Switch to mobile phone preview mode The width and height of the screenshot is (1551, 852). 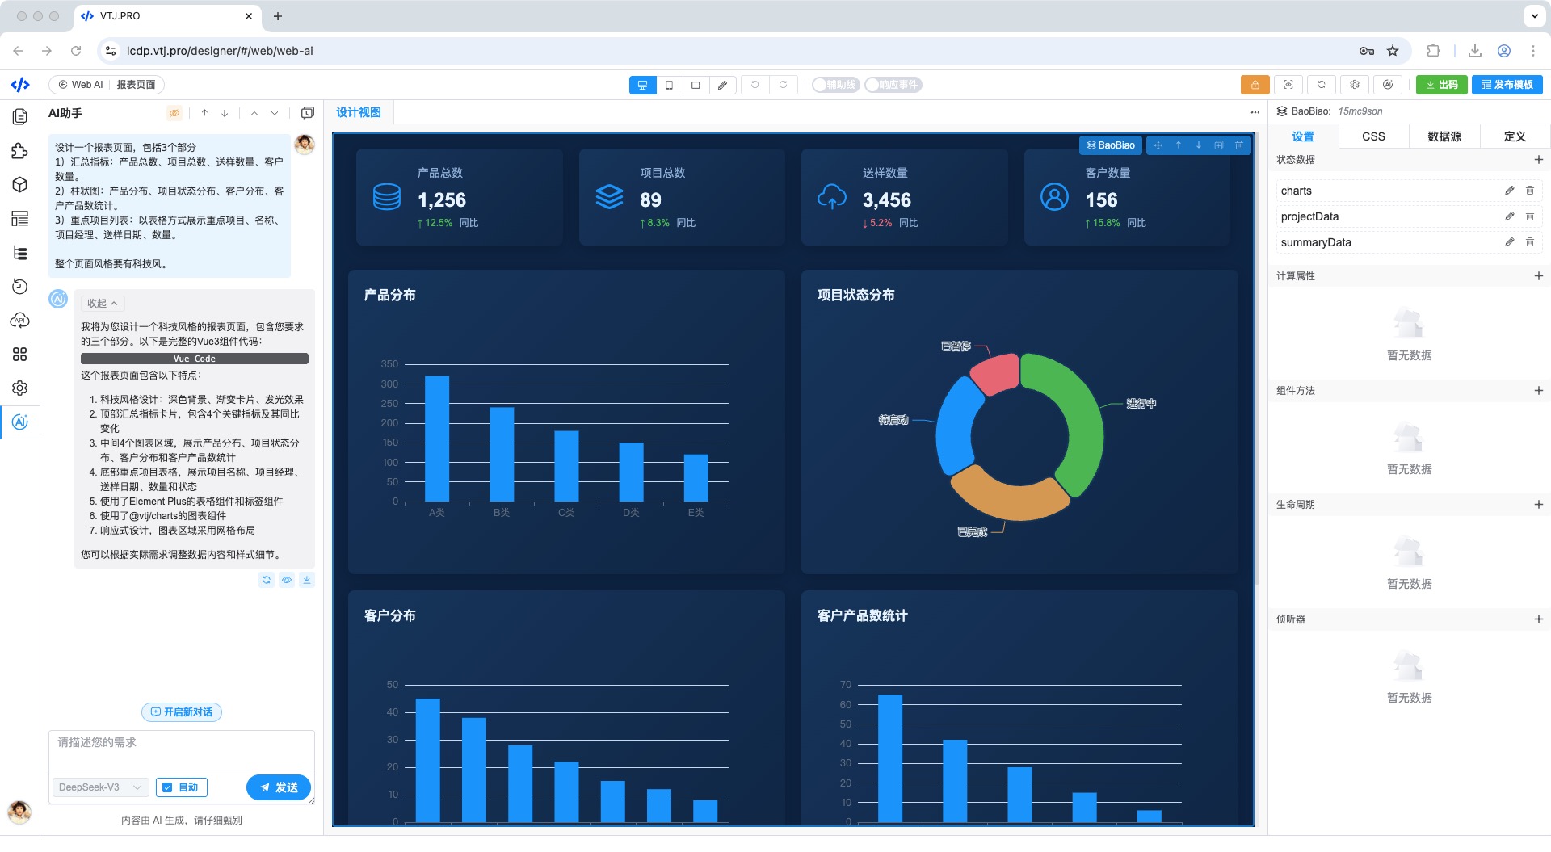(x=669, y=85)
